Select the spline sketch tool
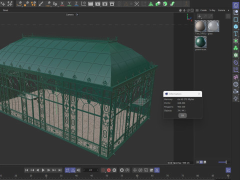 [55, 3]
